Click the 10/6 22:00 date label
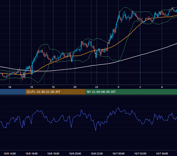 pos(97,153)
